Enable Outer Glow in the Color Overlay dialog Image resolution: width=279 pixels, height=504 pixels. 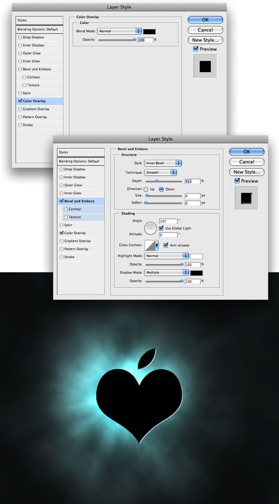(20, 53)
